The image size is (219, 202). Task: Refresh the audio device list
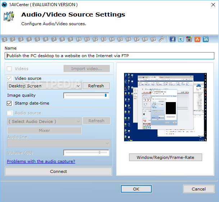(96, 121)
